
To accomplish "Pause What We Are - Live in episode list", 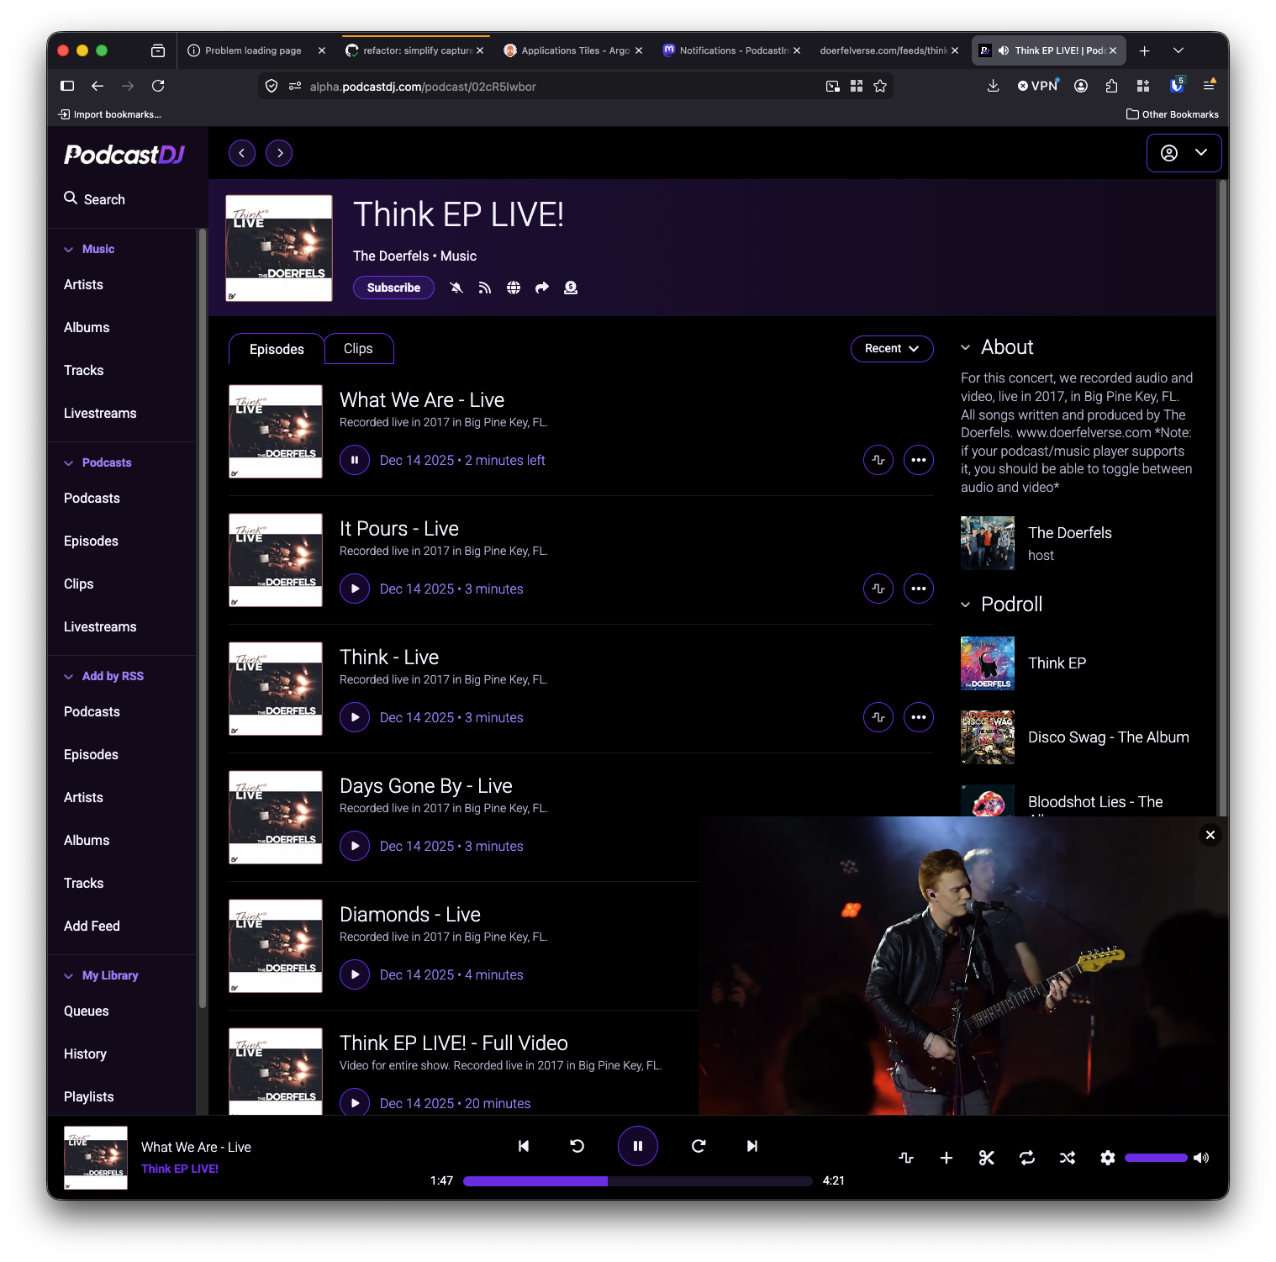I will pyautogui.click(x=355, y=460).
